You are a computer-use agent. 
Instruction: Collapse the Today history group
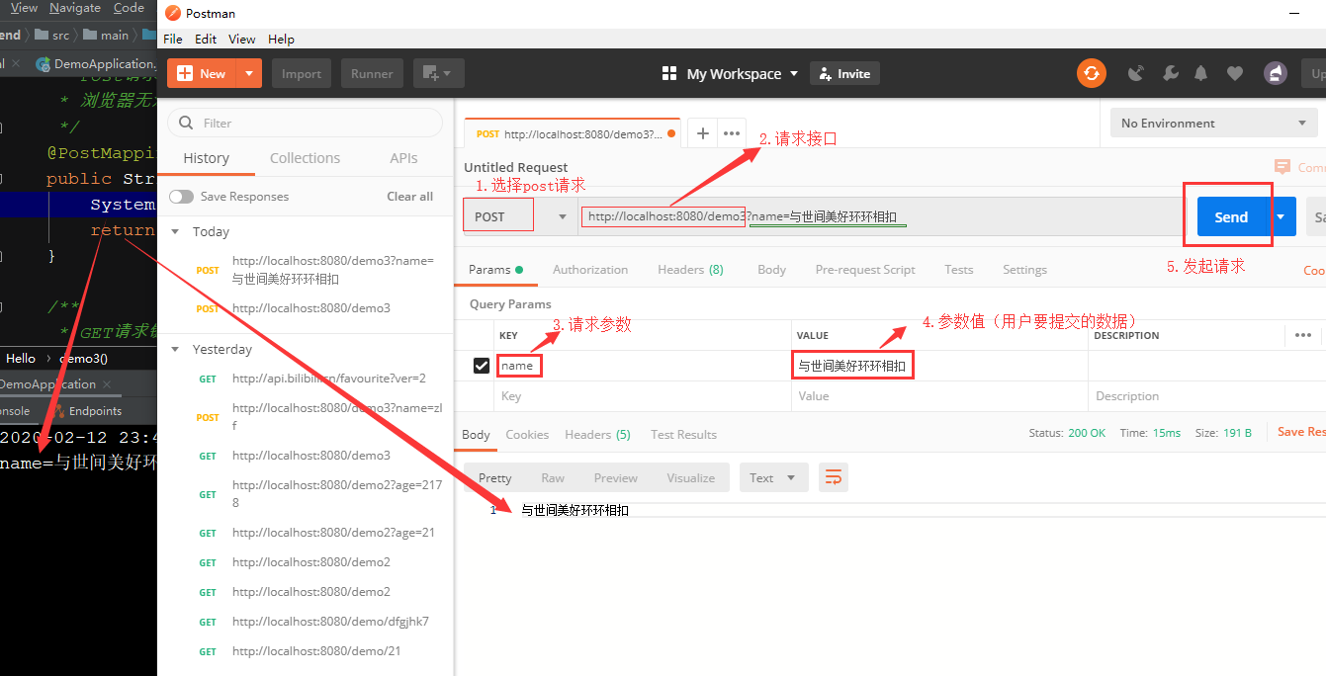pos(176,231)
